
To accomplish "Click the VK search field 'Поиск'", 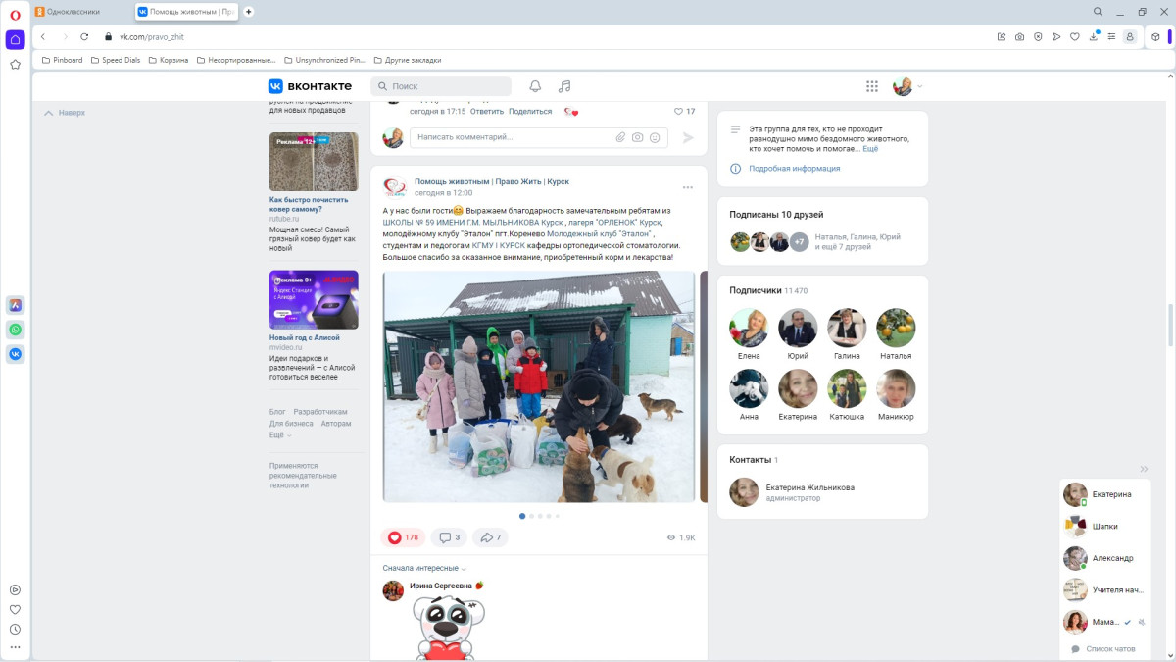I will (x=441, y=86).
